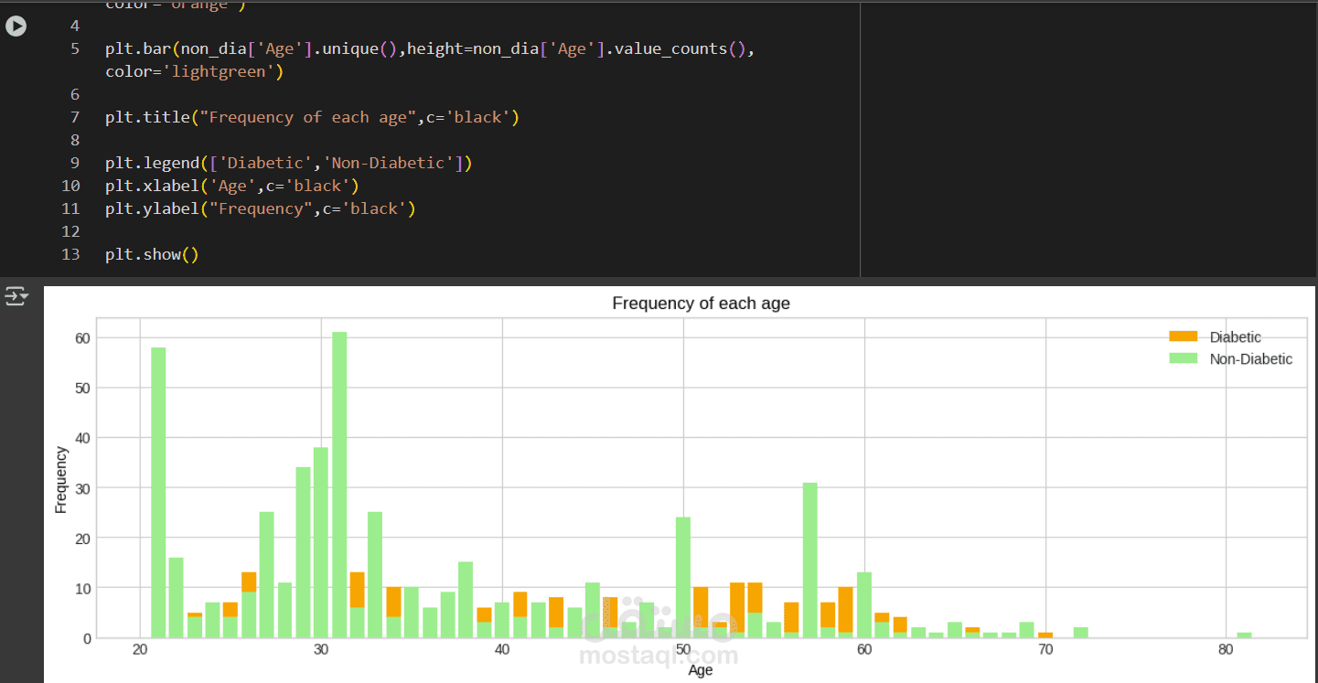This screenshot has height=683, width=1318.
Task: Click the plt.show() code line
Action: (152, 254)
